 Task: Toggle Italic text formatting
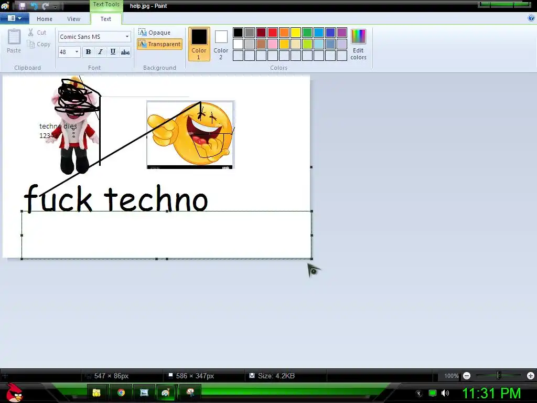click(100, 52)
